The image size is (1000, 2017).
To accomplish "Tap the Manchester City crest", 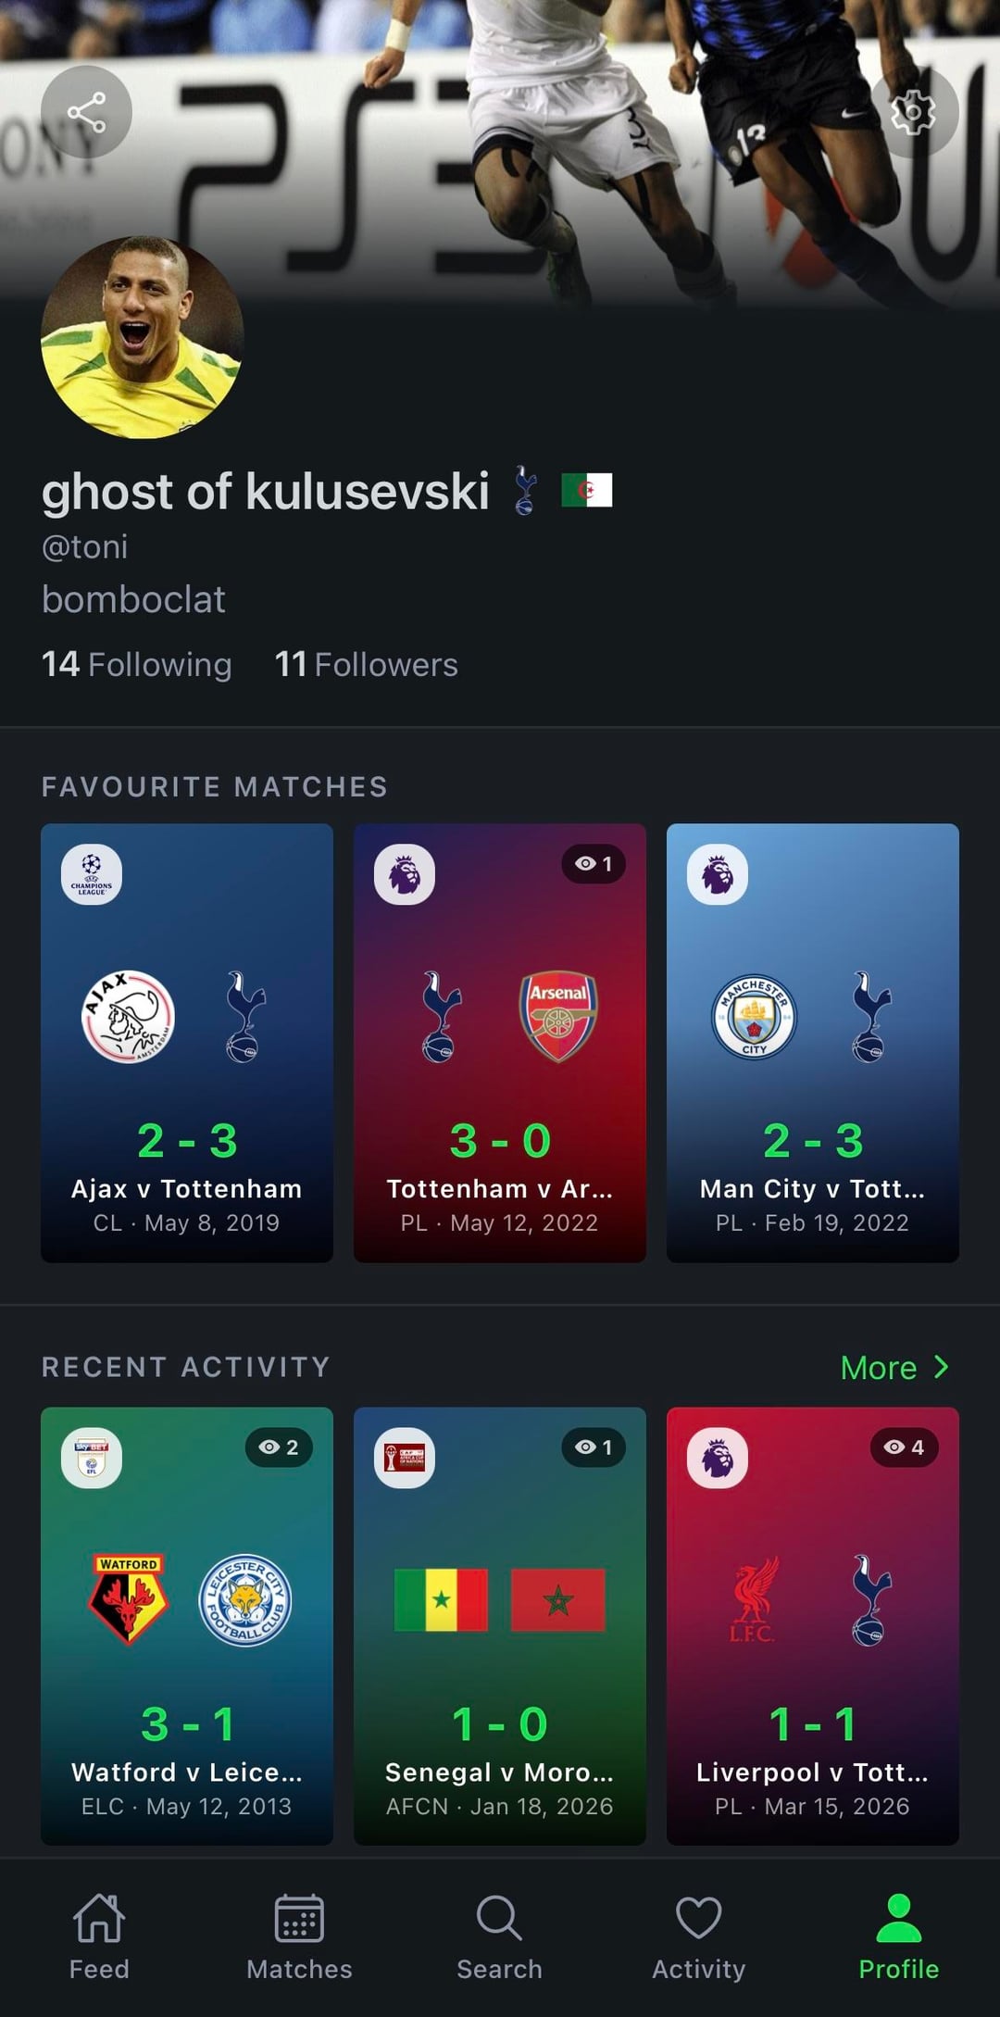I will [754, 1016].
